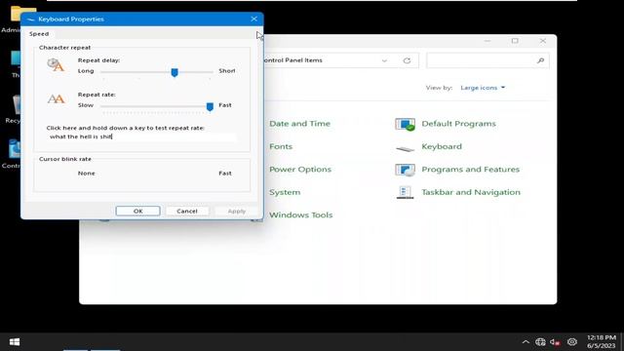Open the Keyboard icon in Control Panel
624x351 pixels.
click(406, 148)
